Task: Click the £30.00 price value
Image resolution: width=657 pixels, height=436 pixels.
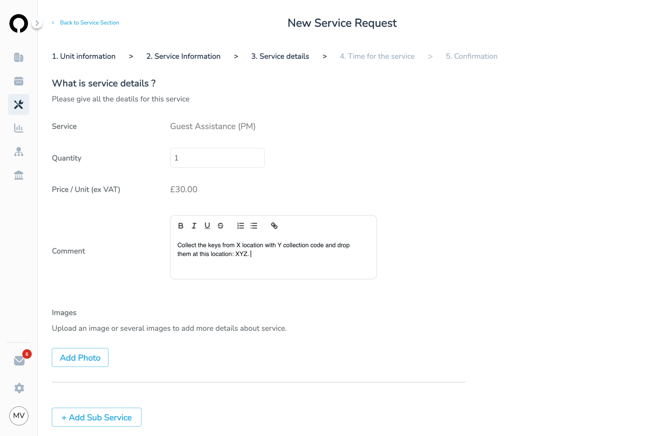Action: (x=184, y=189)
